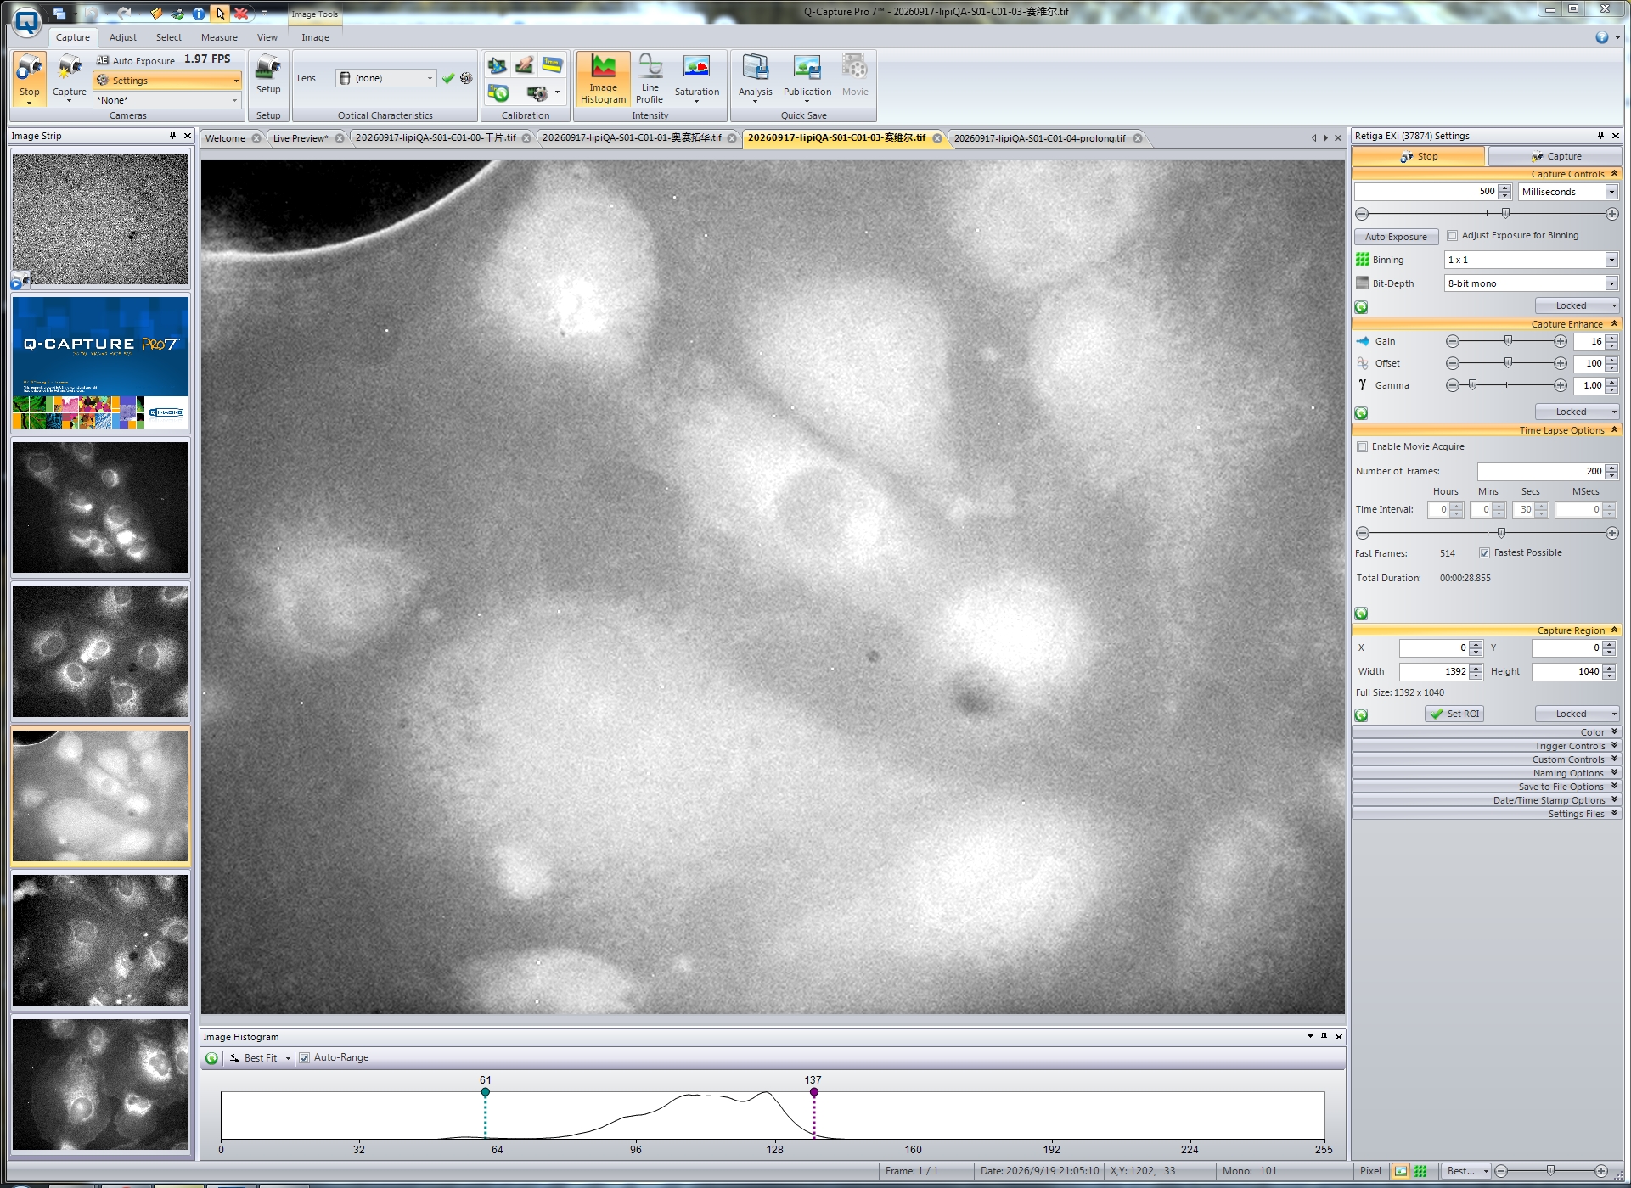Uncheck the Auto-Range histogram option
This screenshot has width=1631, height=1188.
304,1058
